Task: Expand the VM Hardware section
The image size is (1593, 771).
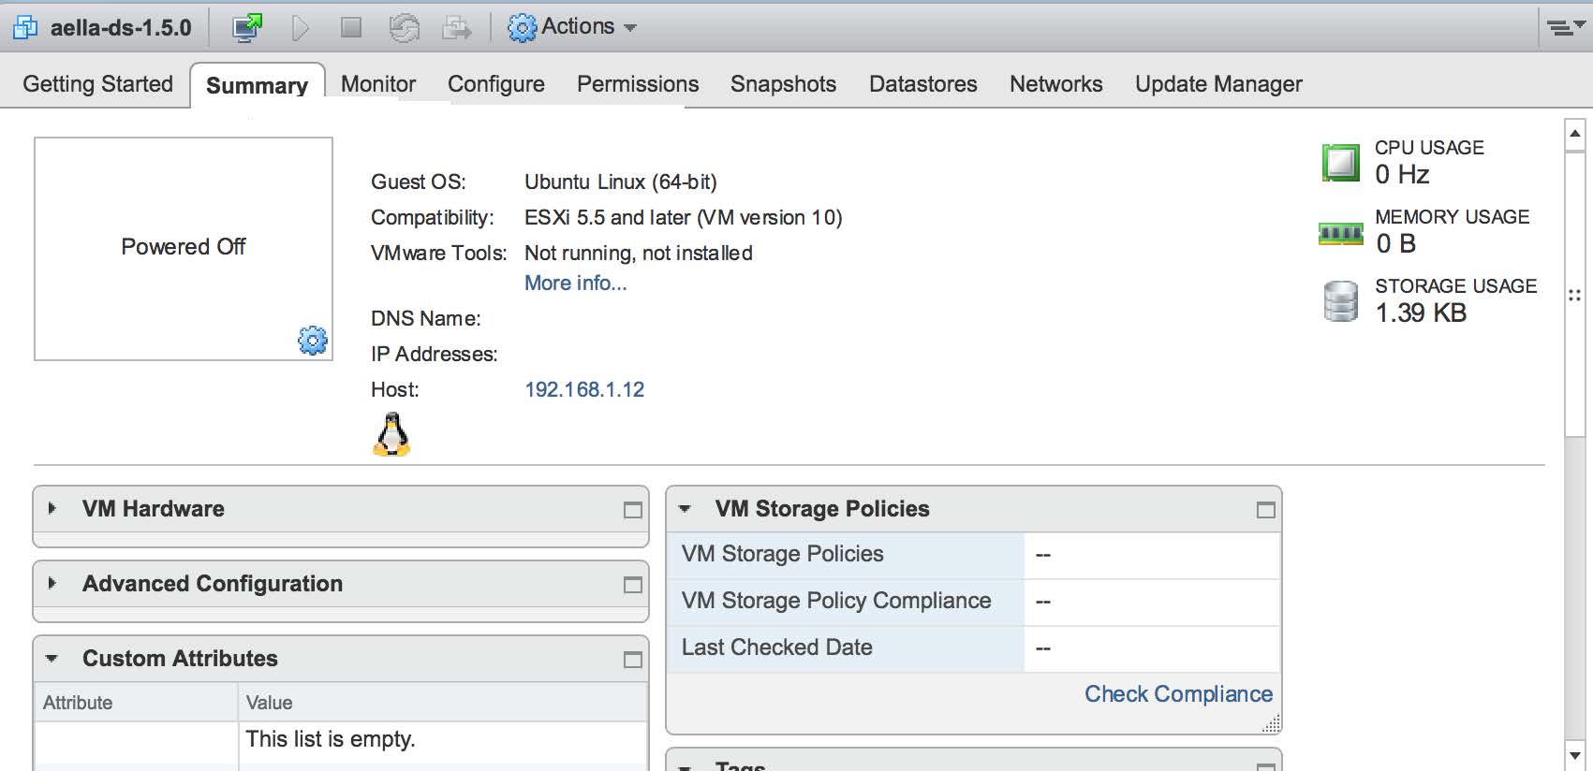Action: pos(52,508)
